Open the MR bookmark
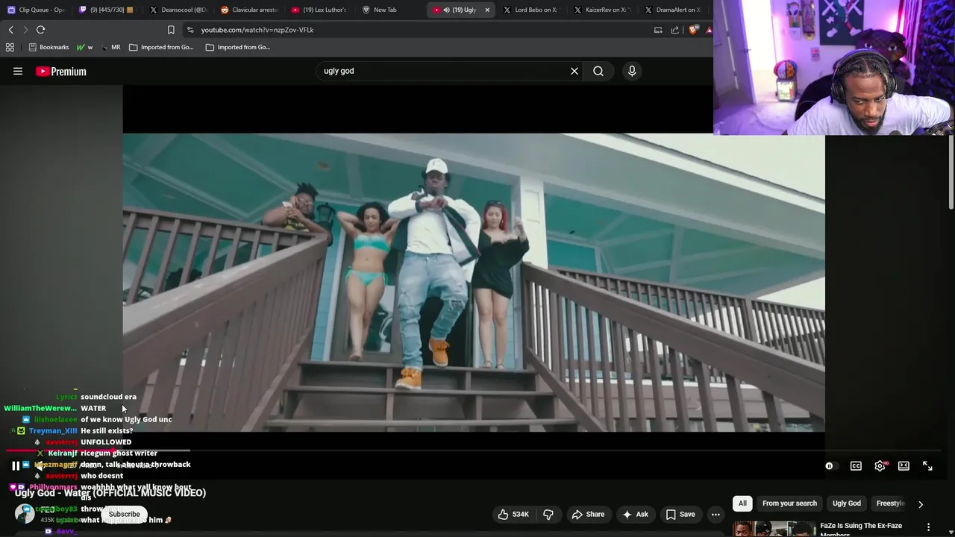955x537 pixels. 110,47
